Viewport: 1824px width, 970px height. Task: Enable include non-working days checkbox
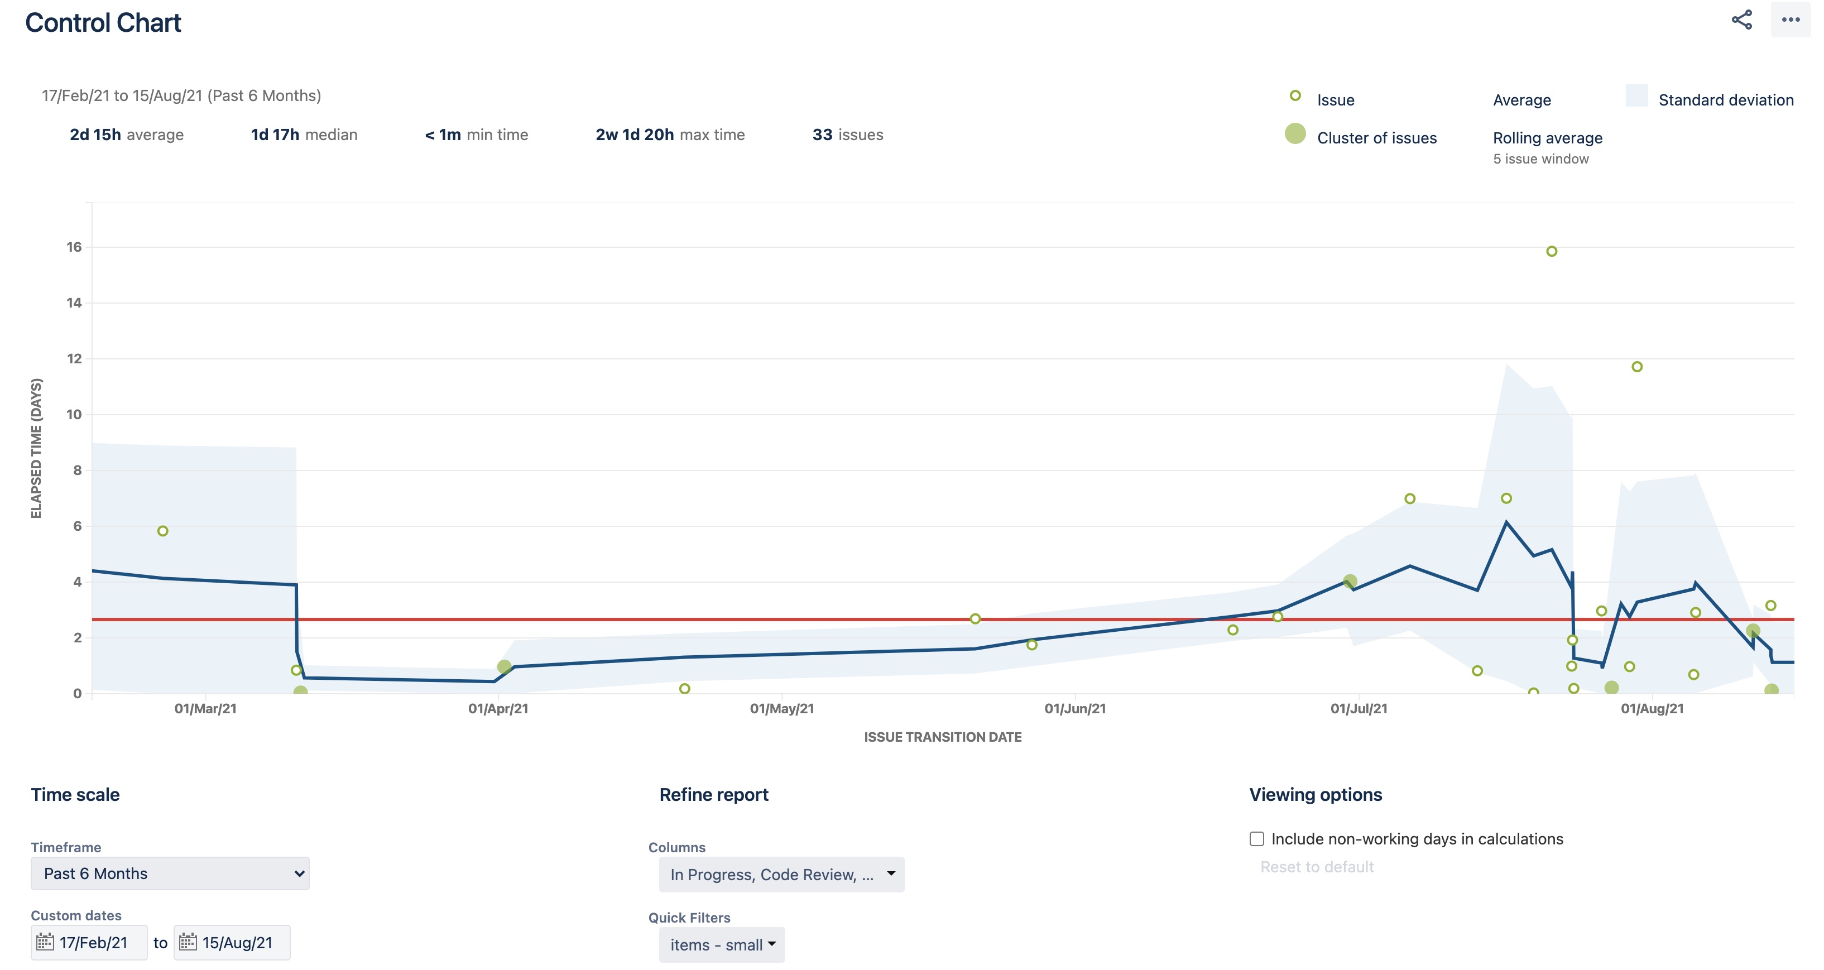click(1257, 839)
